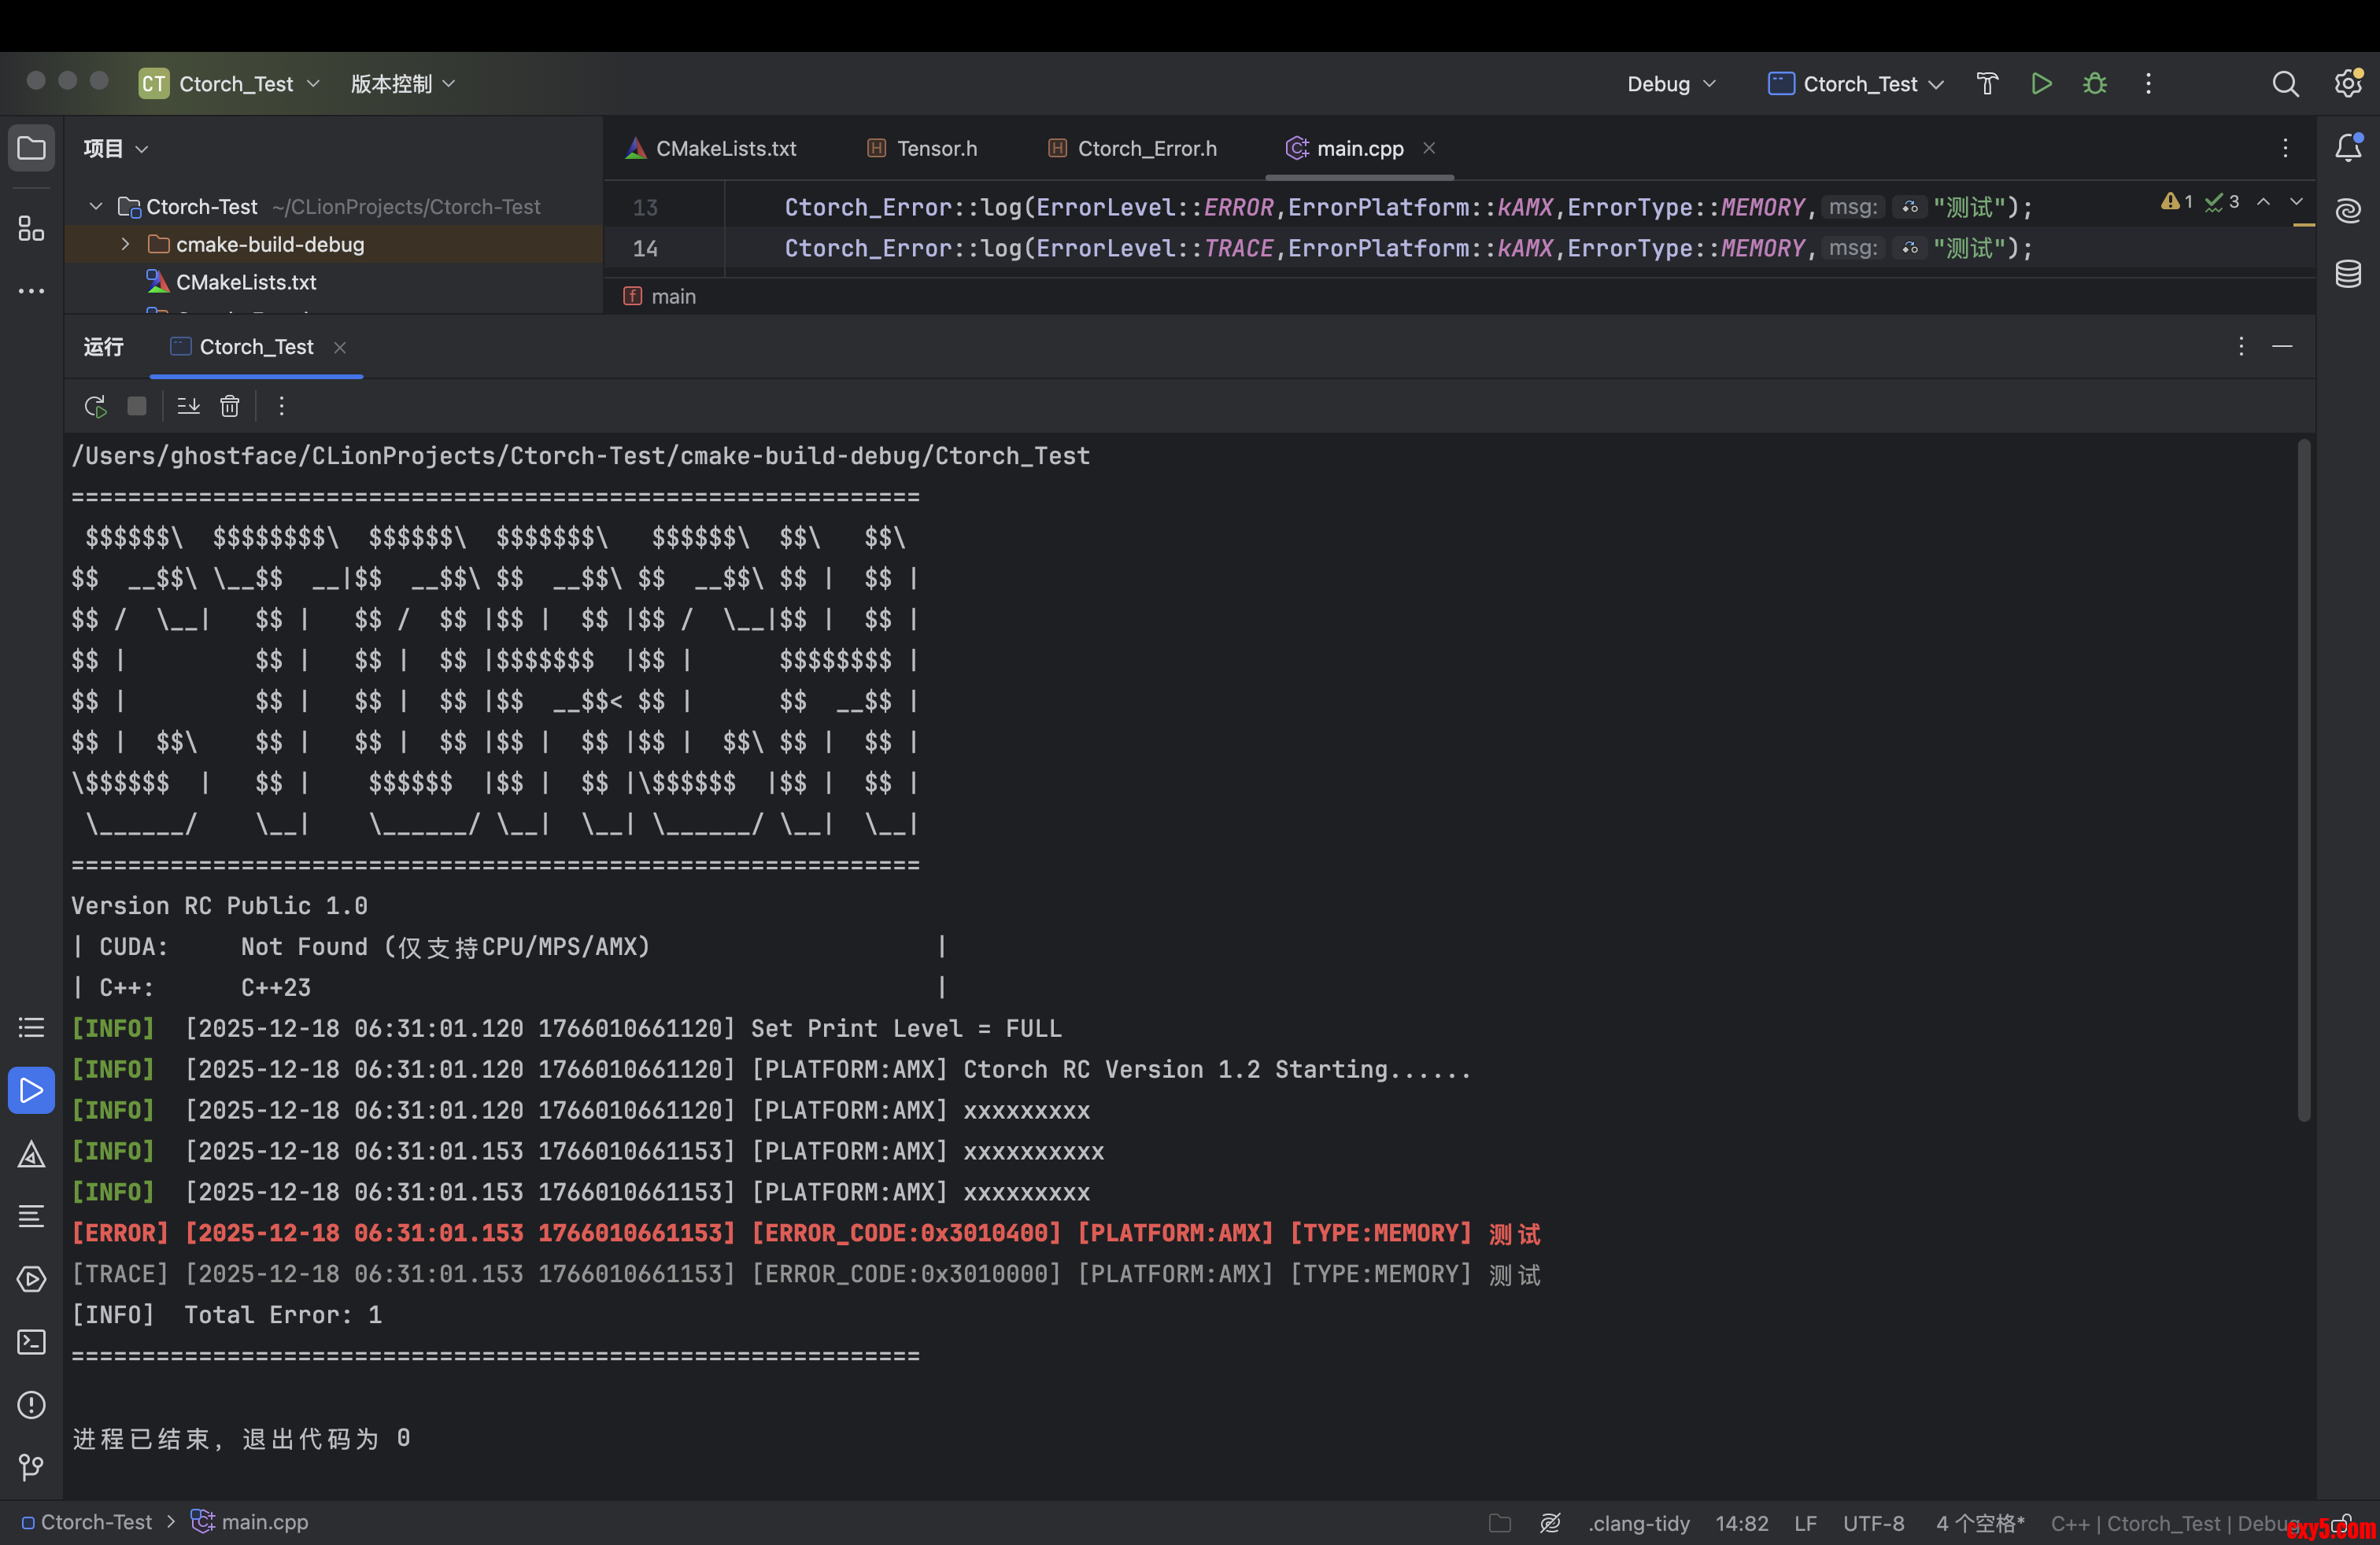Click the Rerun icon in Run toolbar
The image size is (2380, 1545).
pyautogui.click(x=95, y=406)
